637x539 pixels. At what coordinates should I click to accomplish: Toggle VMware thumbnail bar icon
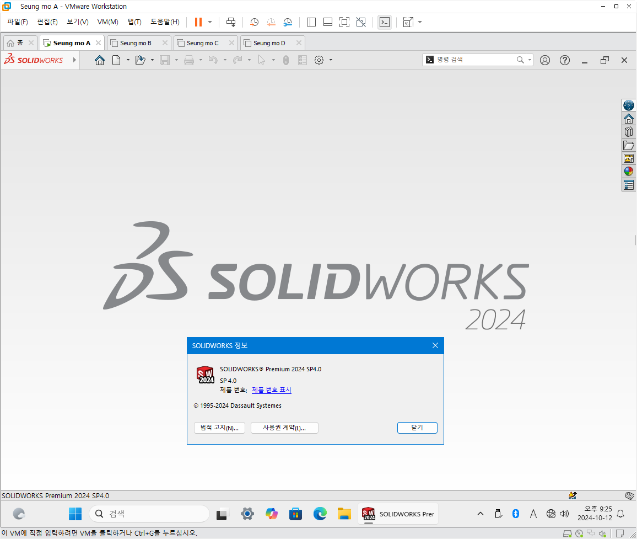click(x=328, y=22)
